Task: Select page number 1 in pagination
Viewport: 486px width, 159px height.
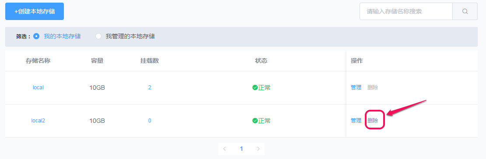Action: click(x=241, y=149)
